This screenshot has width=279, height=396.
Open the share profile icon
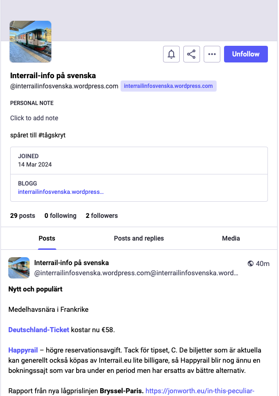coord(191,54)
